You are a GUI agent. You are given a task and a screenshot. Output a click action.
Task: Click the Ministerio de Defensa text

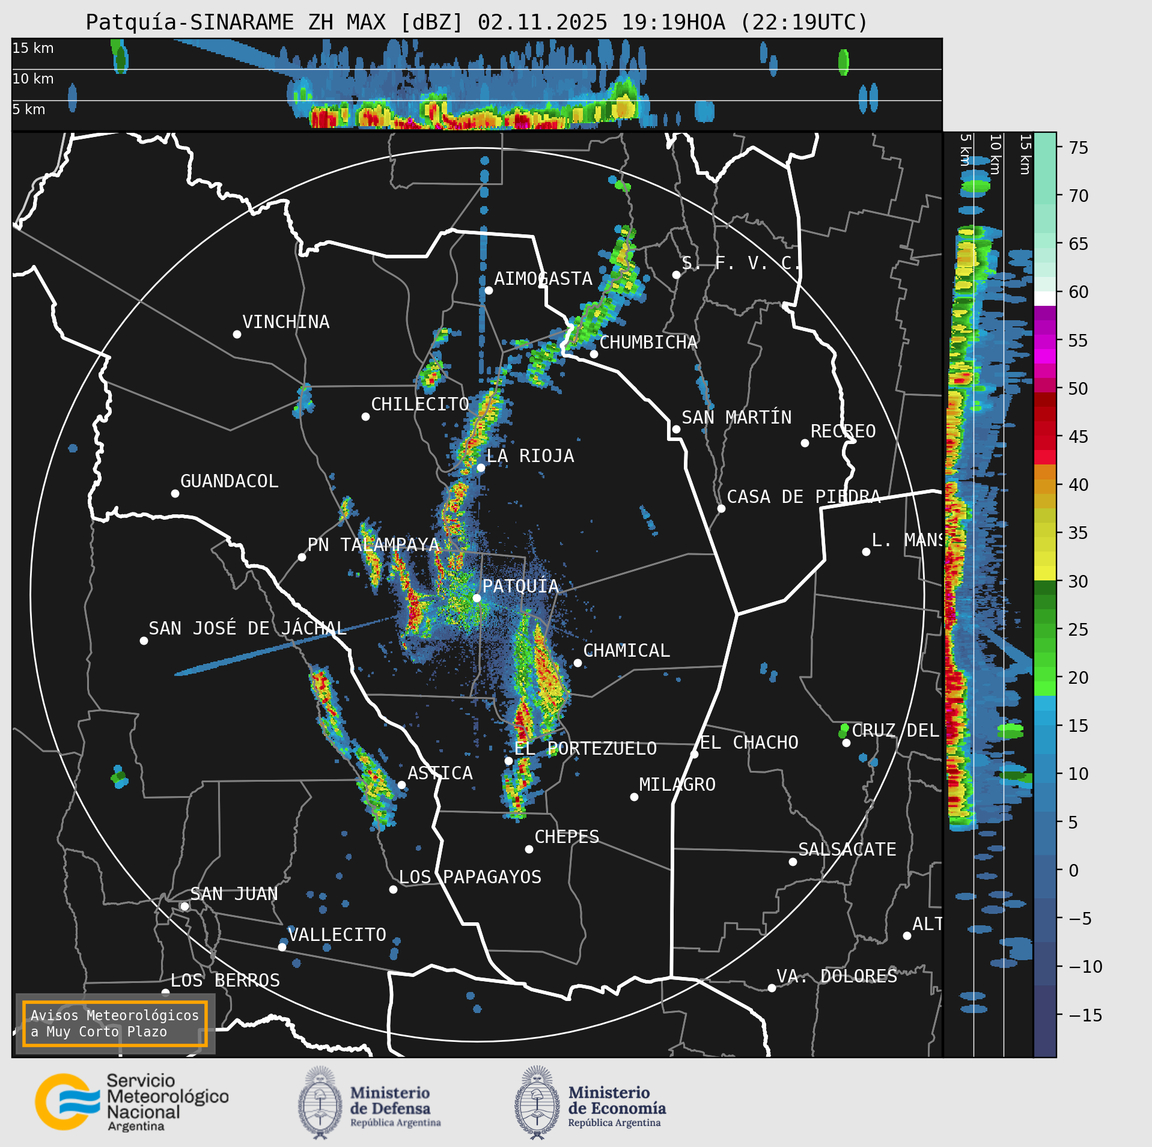[x=395, y=1107]
